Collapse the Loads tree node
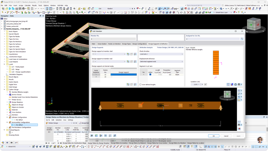Image resolution: width=268 pixels, height=151 pixels. point(4,64)
